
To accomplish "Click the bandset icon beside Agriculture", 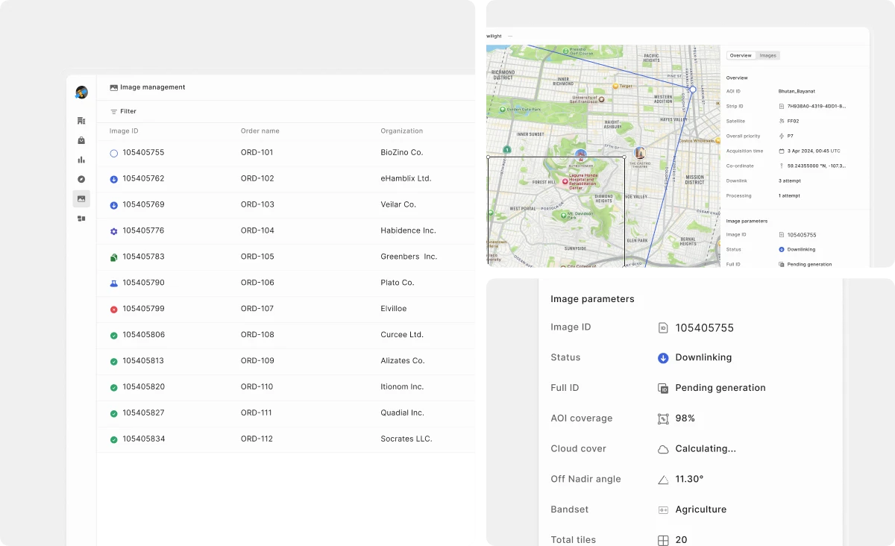I will click(663, 510).
